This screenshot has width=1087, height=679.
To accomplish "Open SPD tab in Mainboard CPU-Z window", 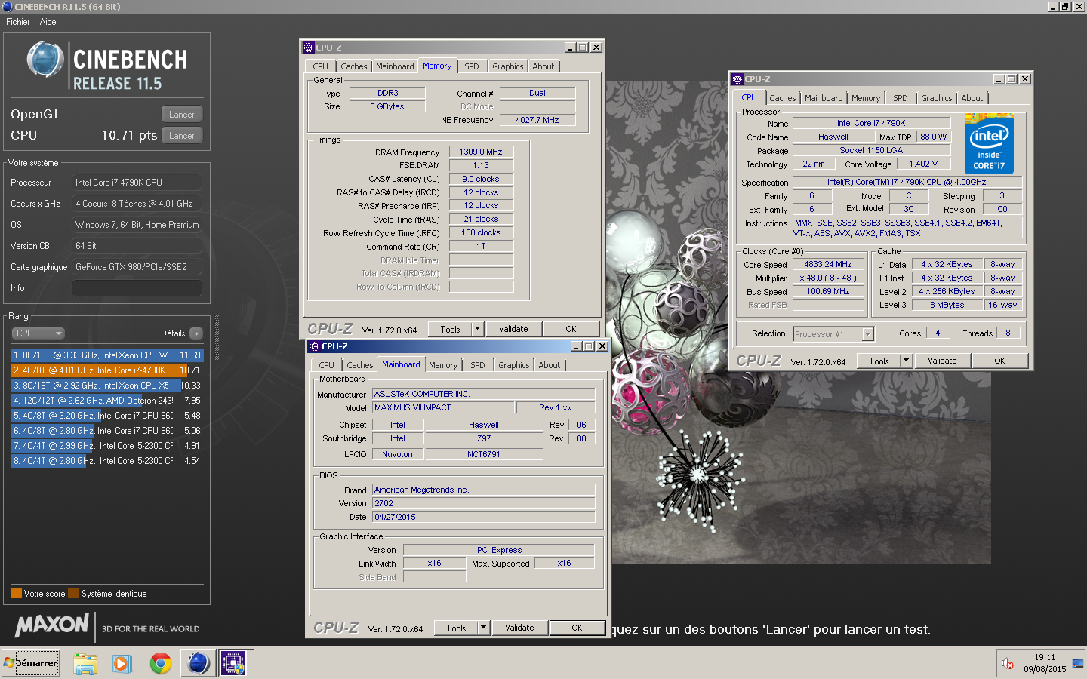I will [x=478, y=365].
